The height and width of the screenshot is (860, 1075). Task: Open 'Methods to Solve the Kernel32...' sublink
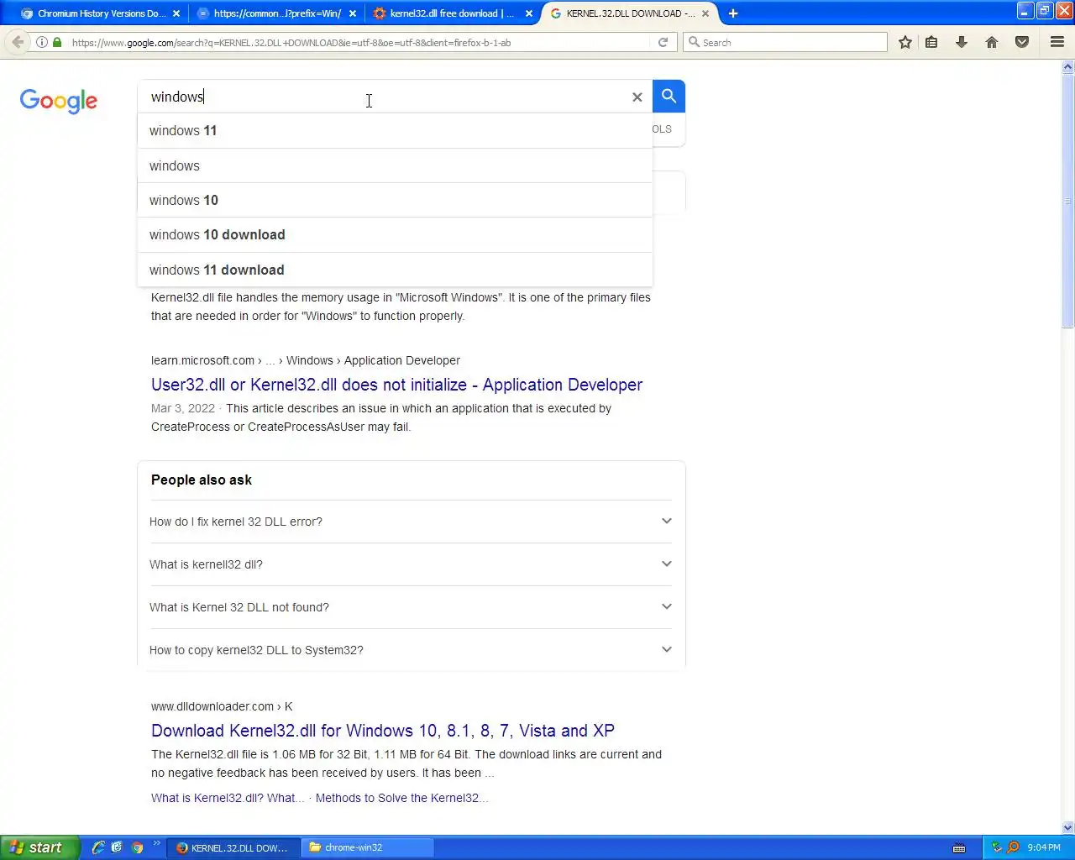point(401,798)
